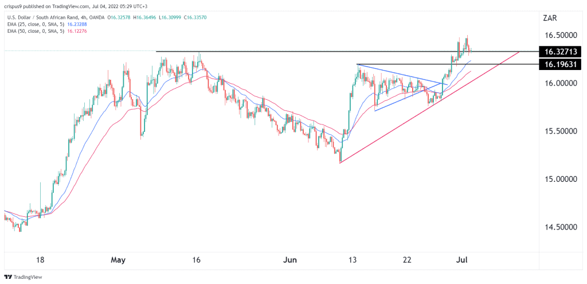Viewport: 587px width, 284px height.
Task: Click the 16 date axis label
Action: pyautogui.click(x=197, y=259)
